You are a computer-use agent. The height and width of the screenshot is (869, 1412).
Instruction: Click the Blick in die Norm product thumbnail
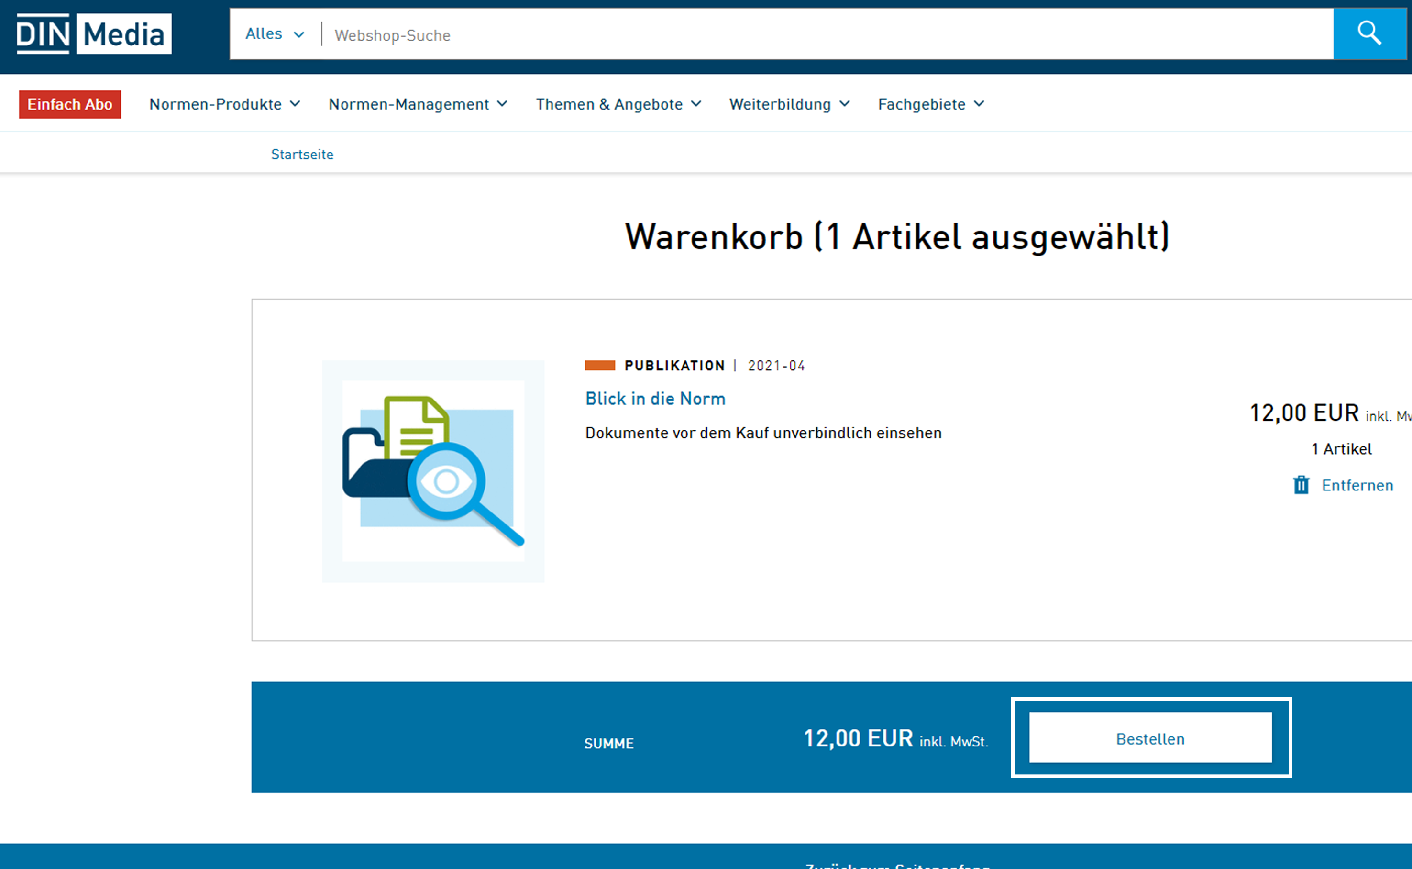point(433,471)
